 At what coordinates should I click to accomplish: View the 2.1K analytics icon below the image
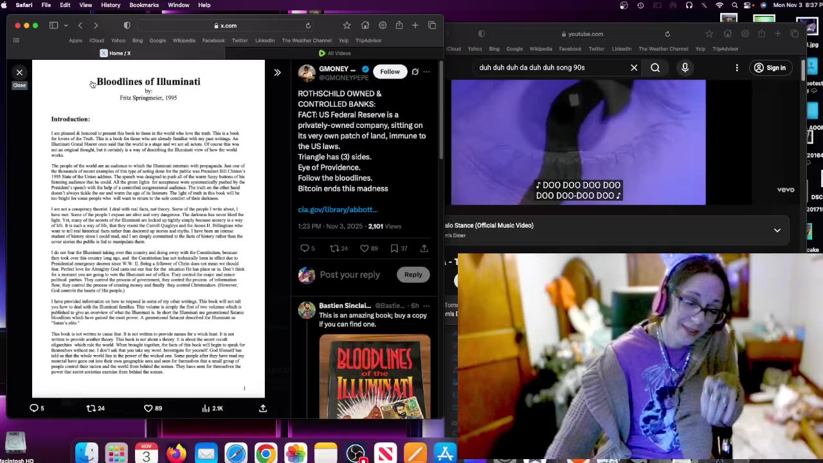[x=212, y=408]
